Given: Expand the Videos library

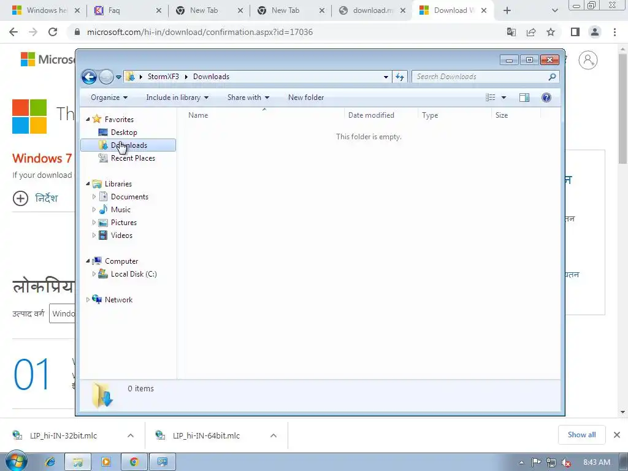Looking at the screenshot, I should click(94, 235).
